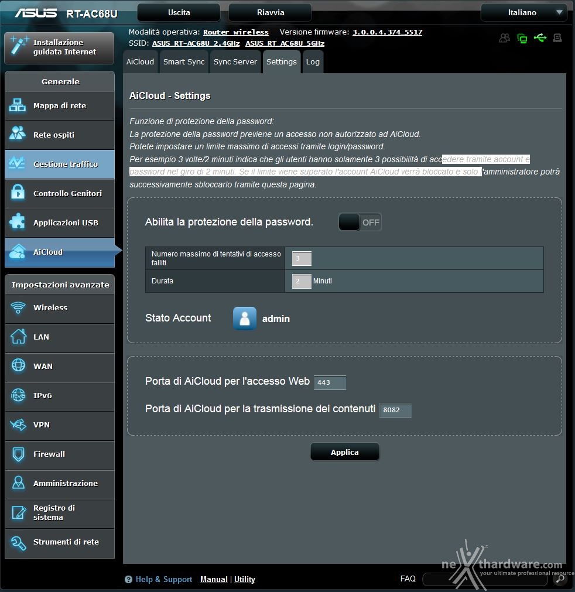The height and width of the screenshot is (592, 575).
Task: Open the Italiano language dropdown
Action: 523,13
